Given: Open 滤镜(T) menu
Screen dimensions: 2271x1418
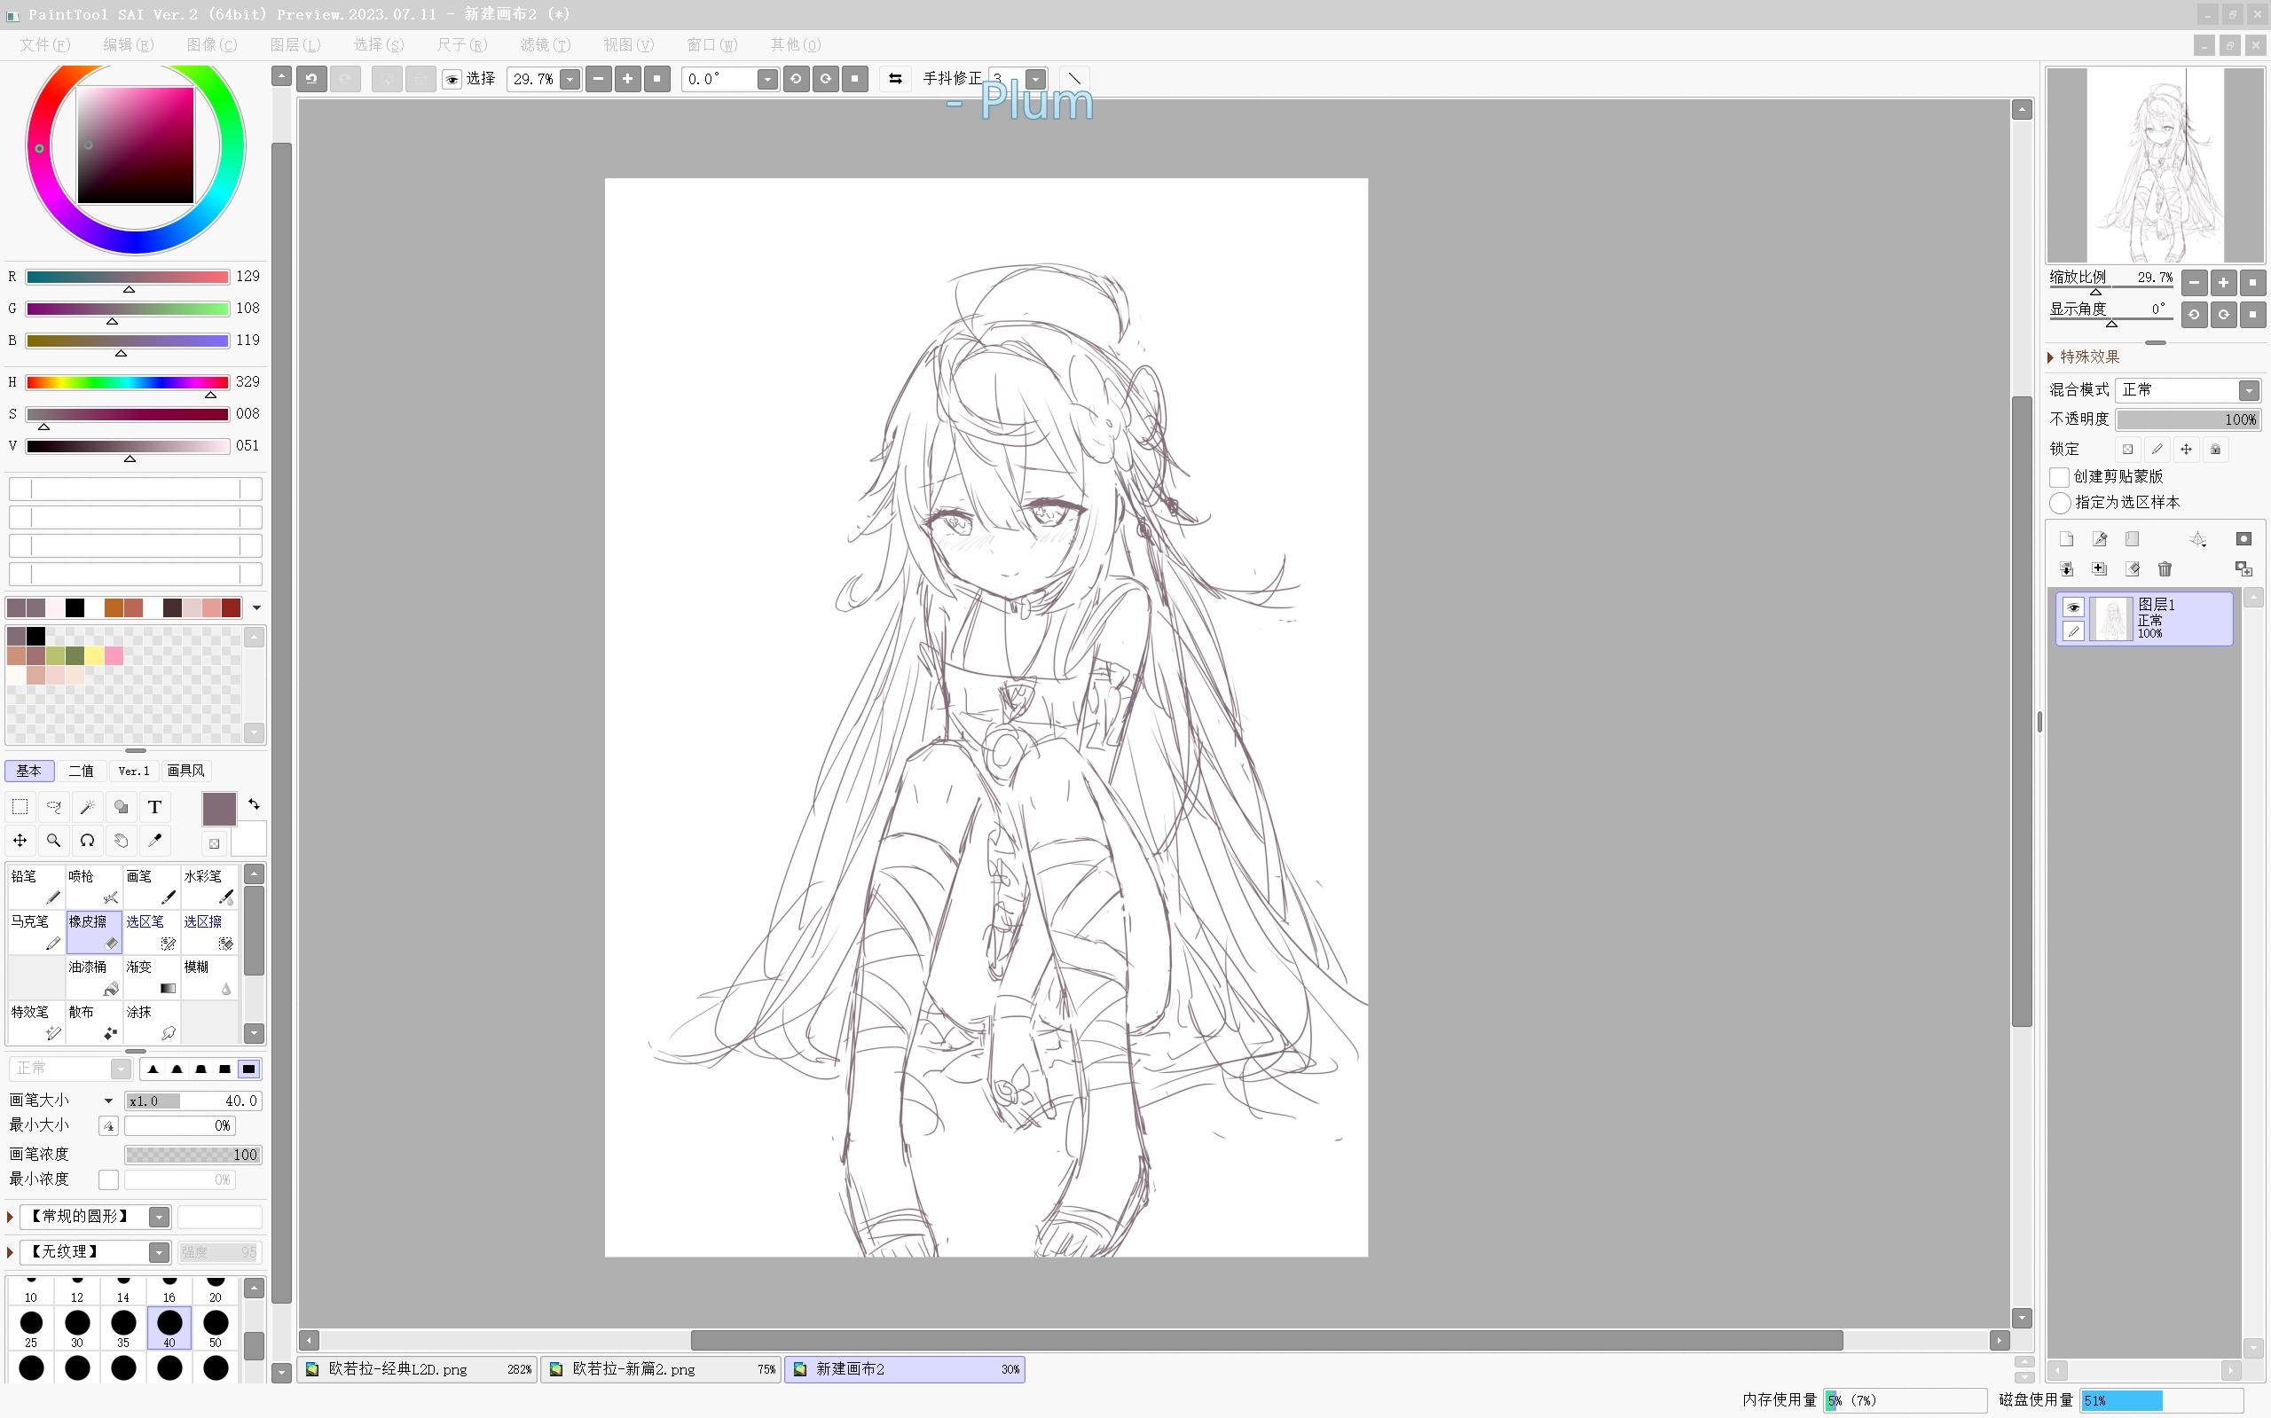Looking at the screenshot, I should [545, 45].
